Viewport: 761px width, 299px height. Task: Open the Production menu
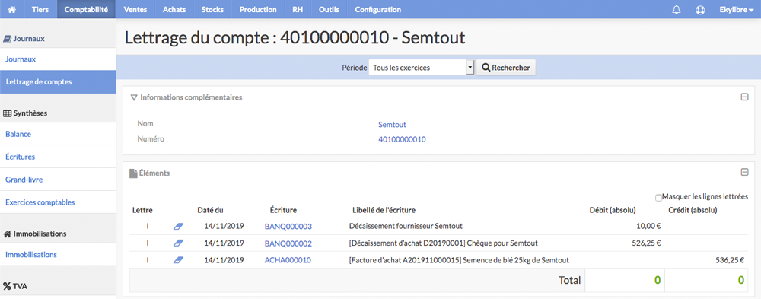[258, 9]
